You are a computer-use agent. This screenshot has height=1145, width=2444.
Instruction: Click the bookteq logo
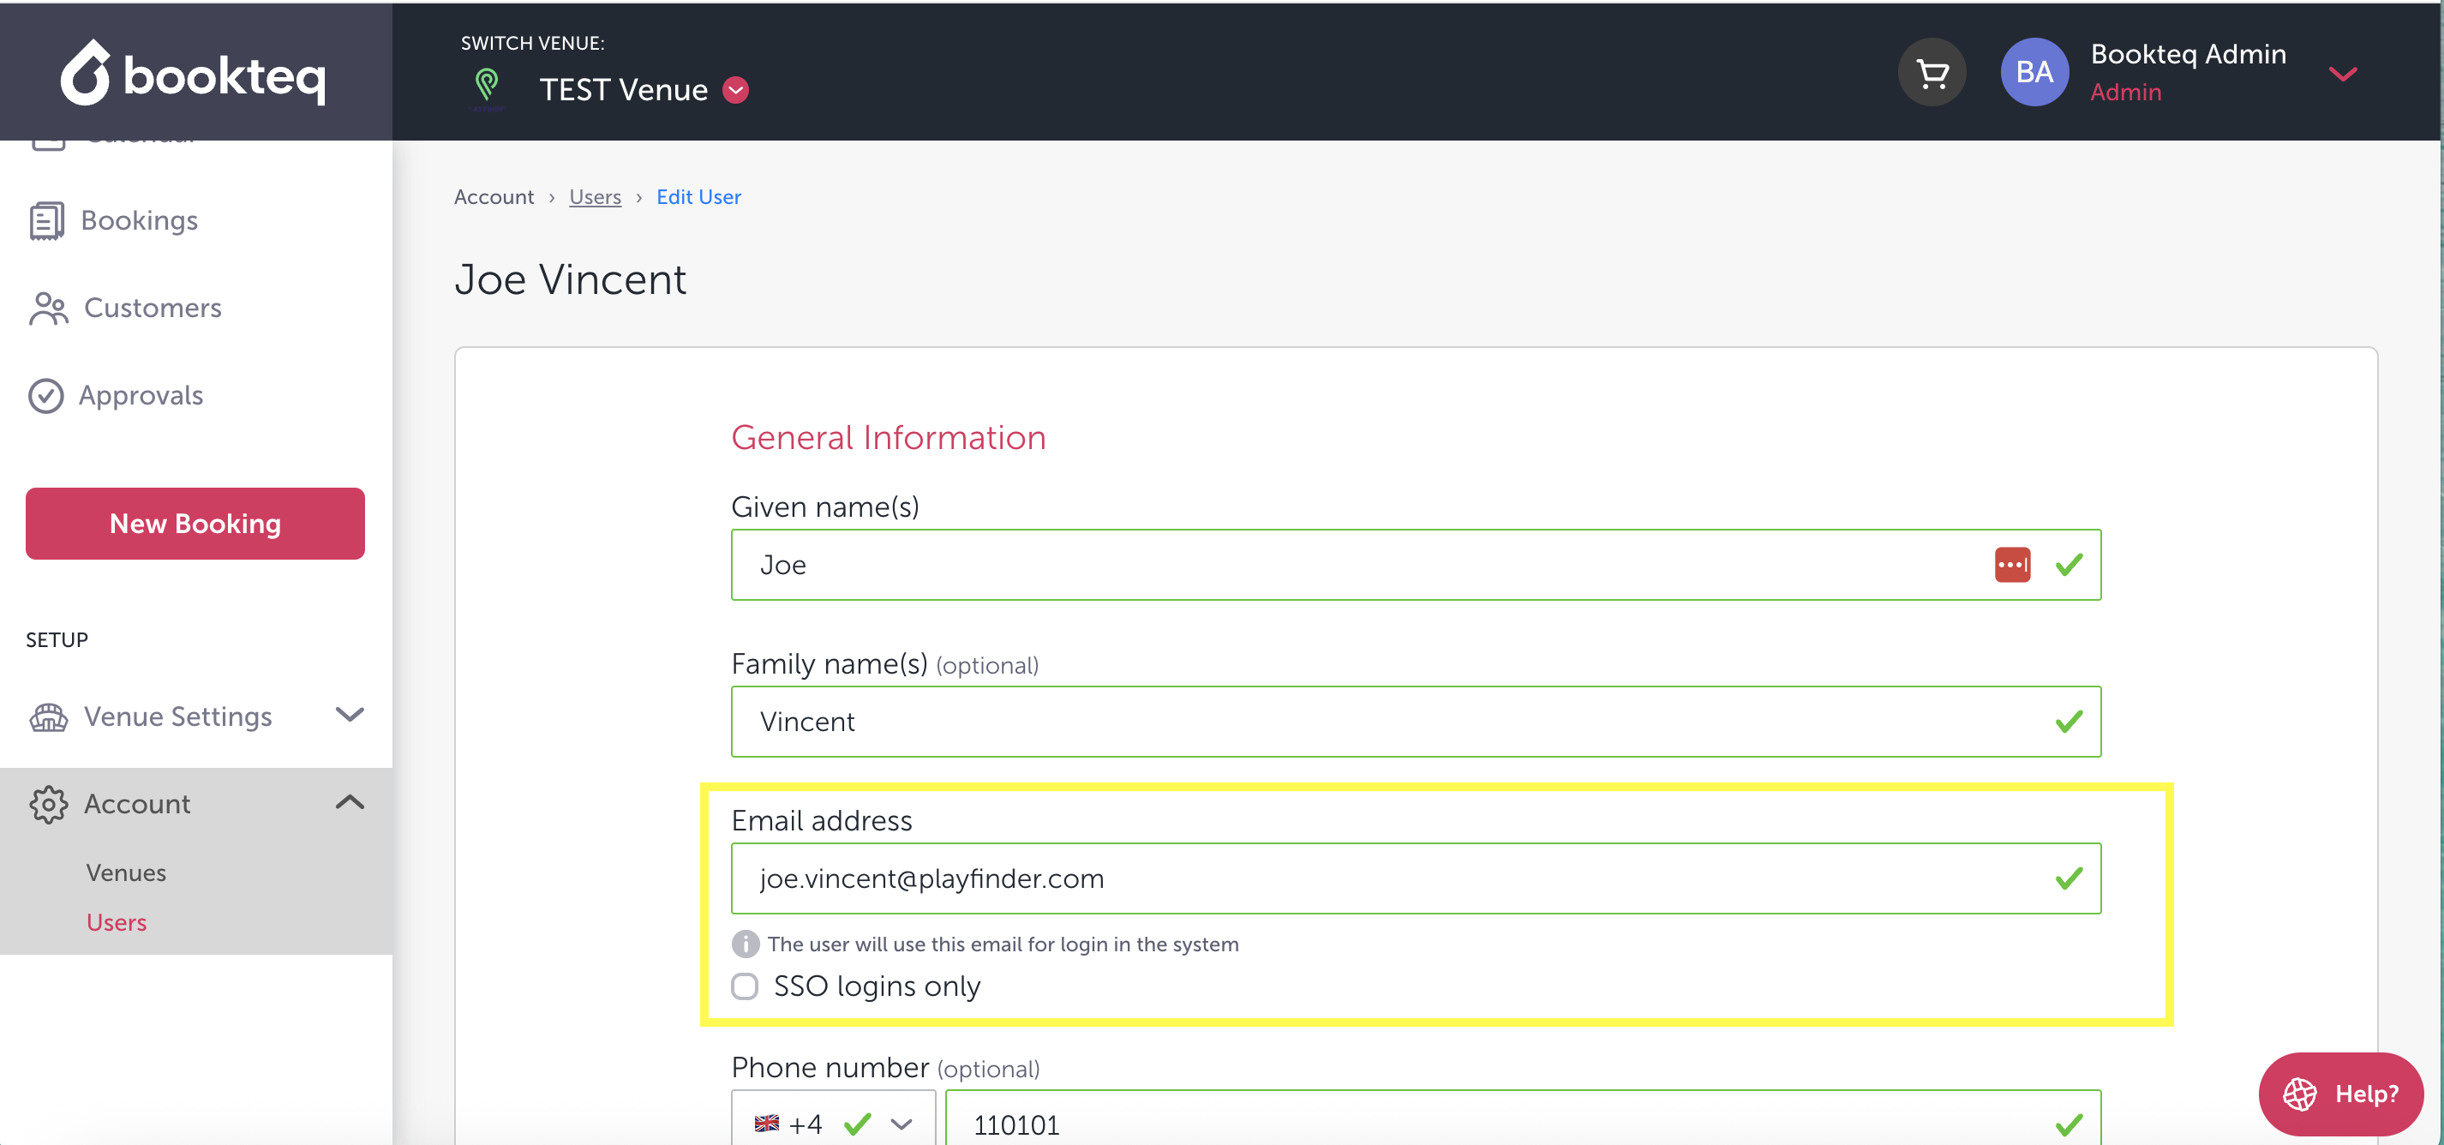(x=194, y=73)
